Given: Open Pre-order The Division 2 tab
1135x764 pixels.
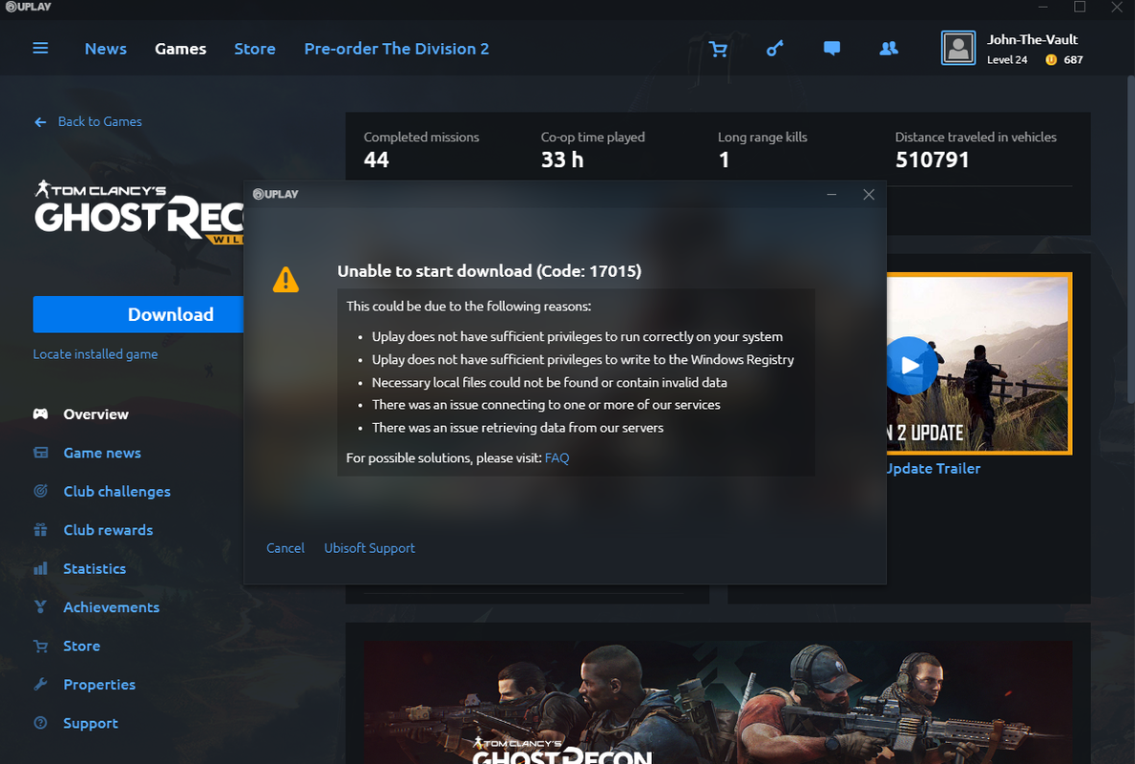Looking at the screenshot, I should pyautogui.click(x=397, y=49).
